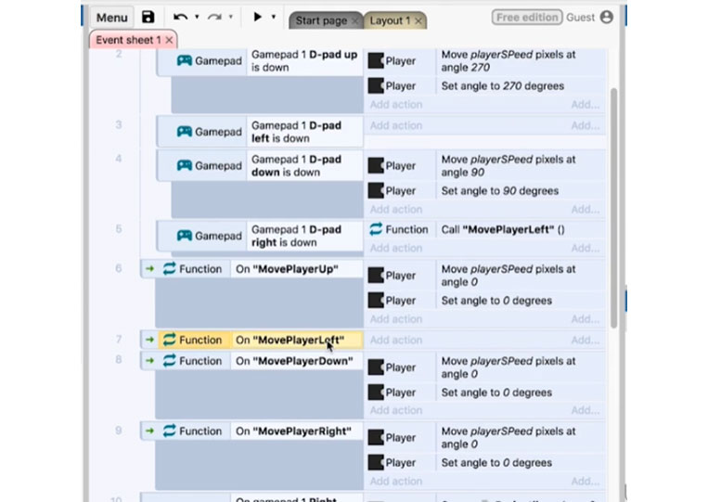708x502 pixels.
Task: Click the redo arrow icon
Action: (214, 17)
